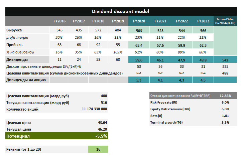
Task: Select the Terminal Value column header
Action: click(x=225, y=21)
